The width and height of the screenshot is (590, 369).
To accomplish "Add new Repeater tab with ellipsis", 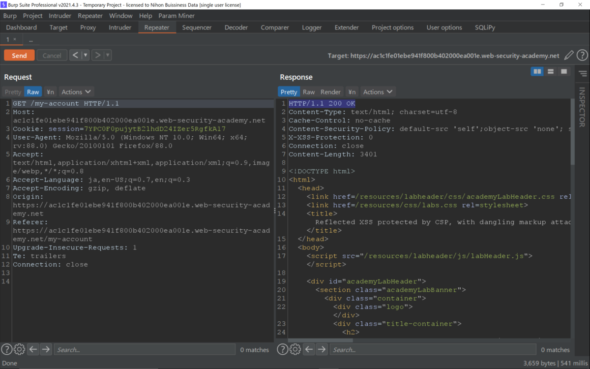I will 31,39.
